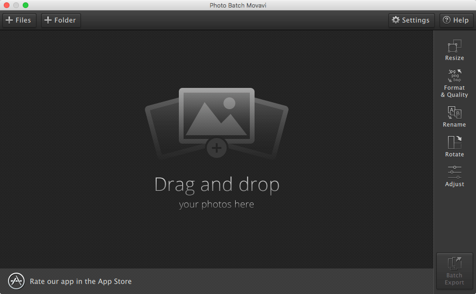Click the plus circle under the photo placeholder
Viewport: 476px width, 294px height.
(x=216, y=148)
